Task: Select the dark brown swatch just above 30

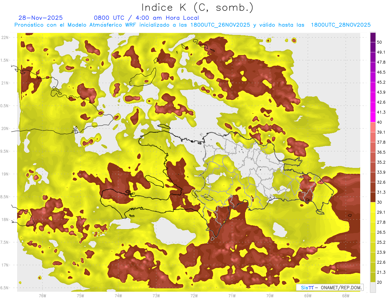Action: coord(373,197)
